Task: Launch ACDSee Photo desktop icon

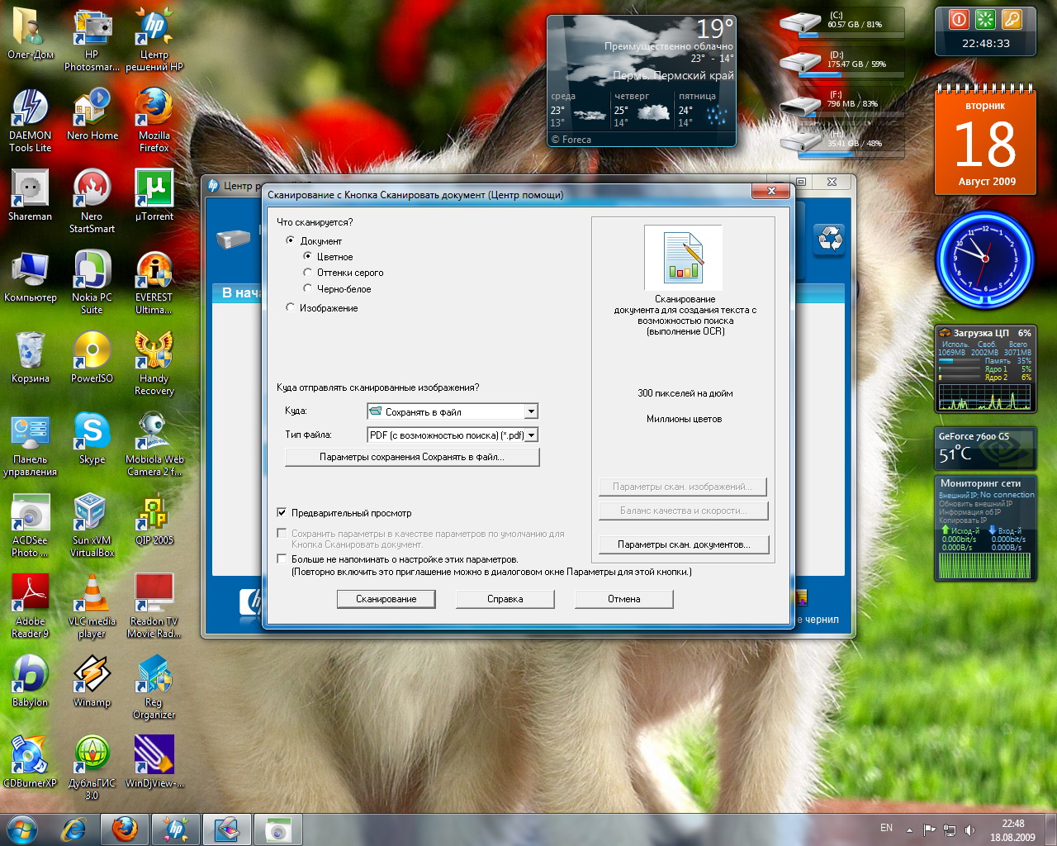Action: [x=30, y=526]
